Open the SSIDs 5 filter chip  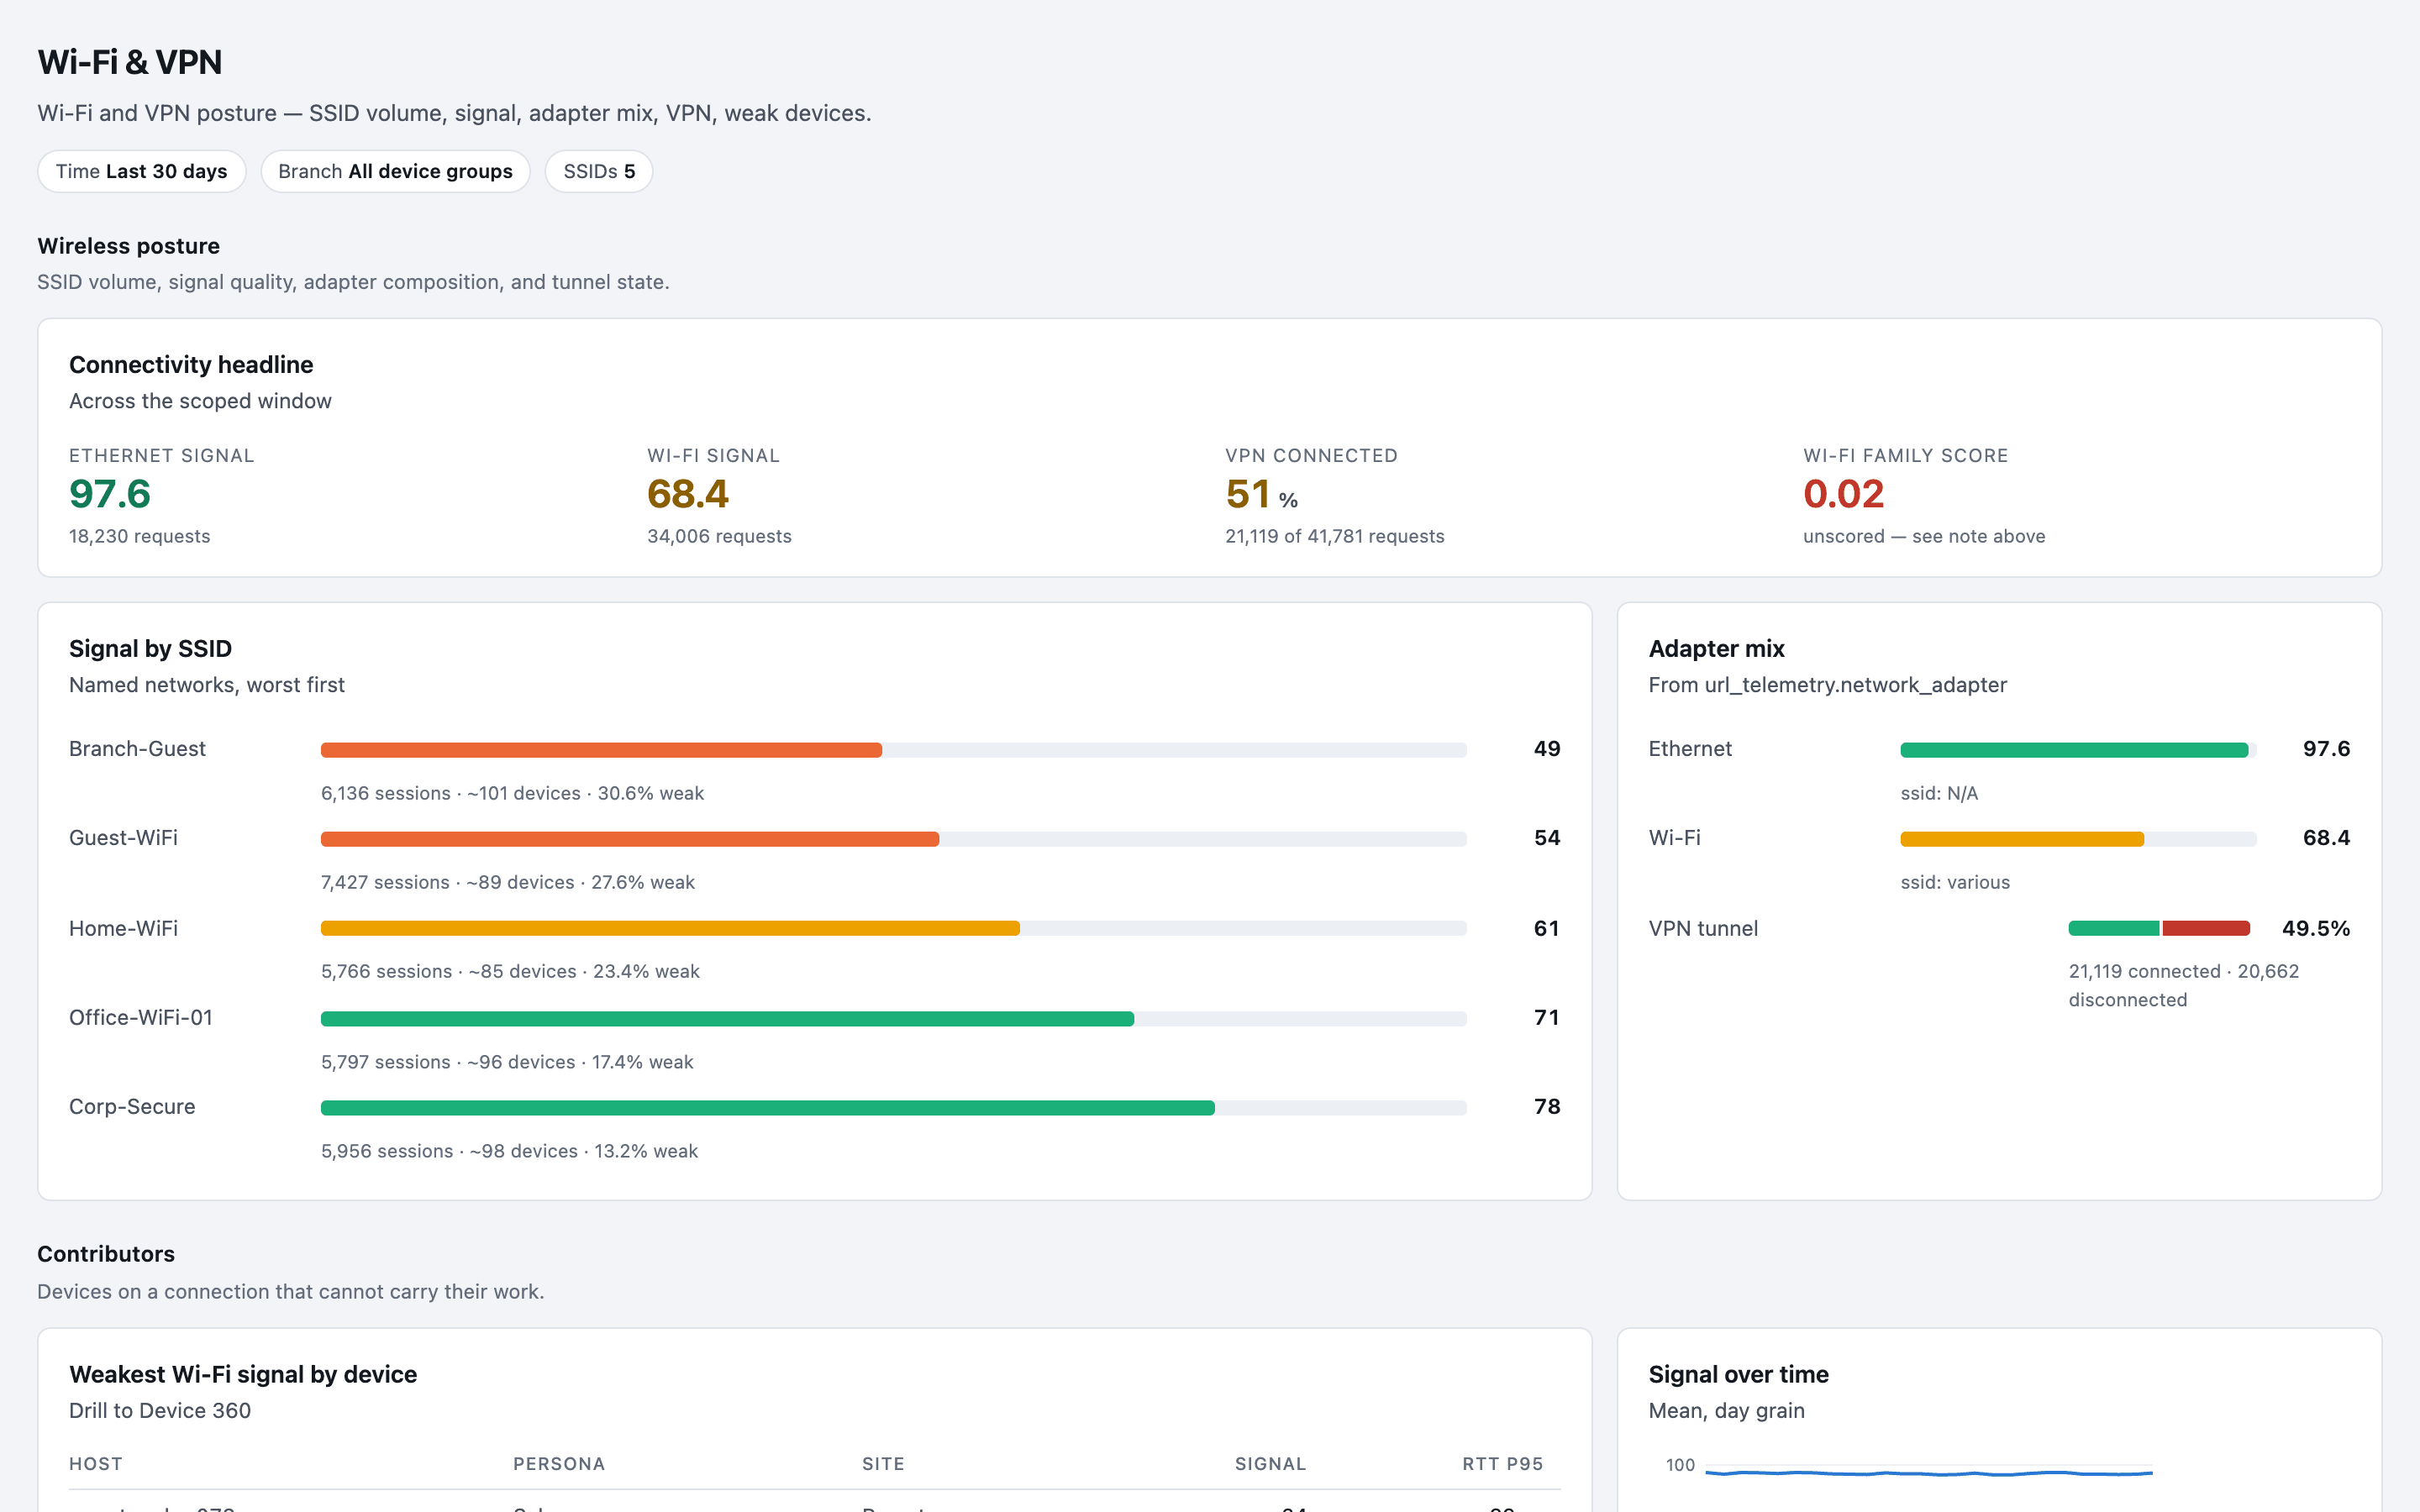[599, 171]
